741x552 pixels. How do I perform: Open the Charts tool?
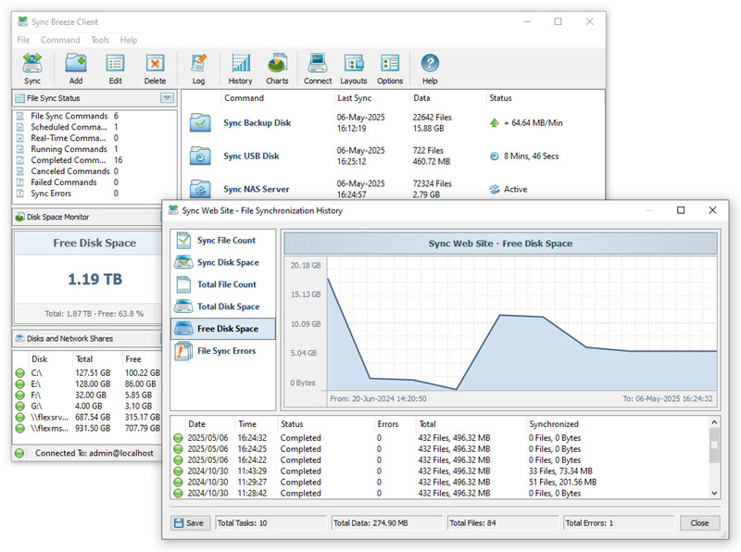coord(277,69)
